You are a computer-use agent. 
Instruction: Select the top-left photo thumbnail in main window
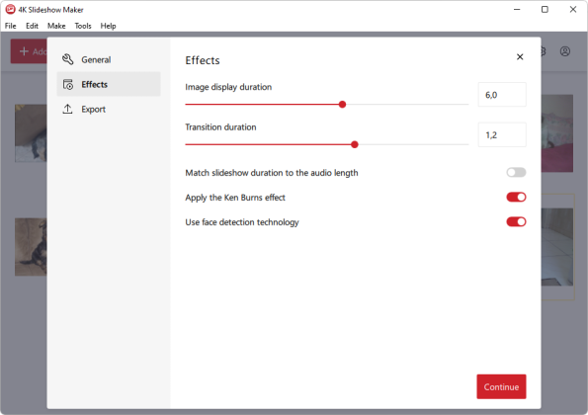[31, 133]
